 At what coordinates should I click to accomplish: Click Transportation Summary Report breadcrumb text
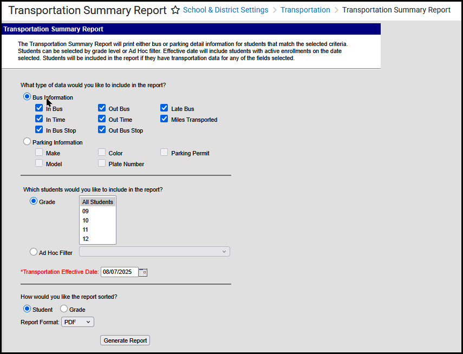(396, 10)
